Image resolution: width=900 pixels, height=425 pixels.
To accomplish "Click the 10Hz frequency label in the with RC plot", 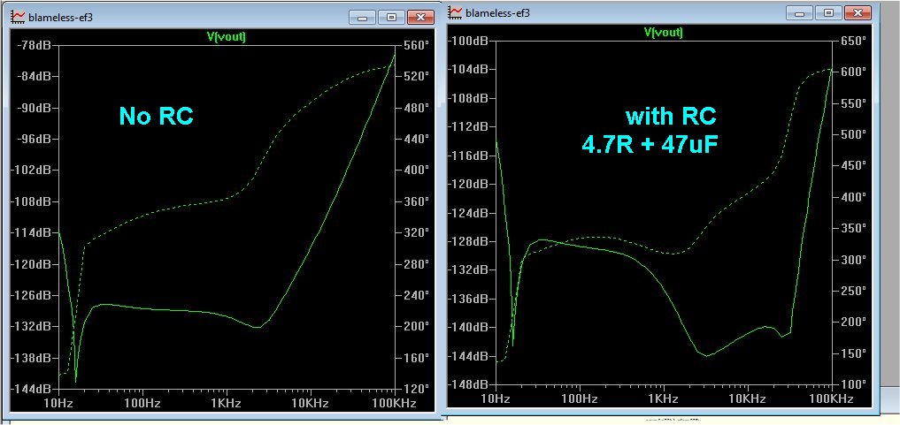I will tap(496, 398).
